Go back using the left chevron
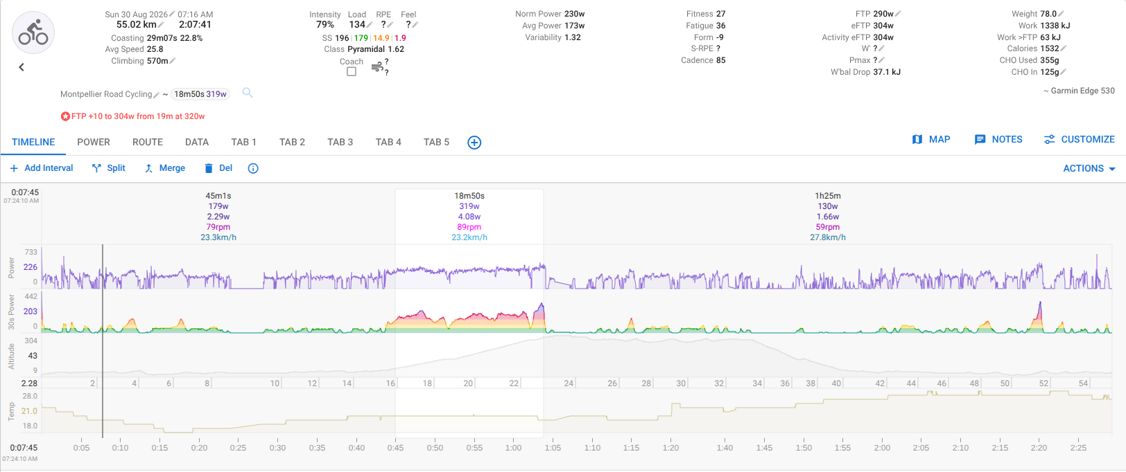Image resolution: width=1126 pixels, height=472 pixels. pyautogui.click(x=21, y=67)
